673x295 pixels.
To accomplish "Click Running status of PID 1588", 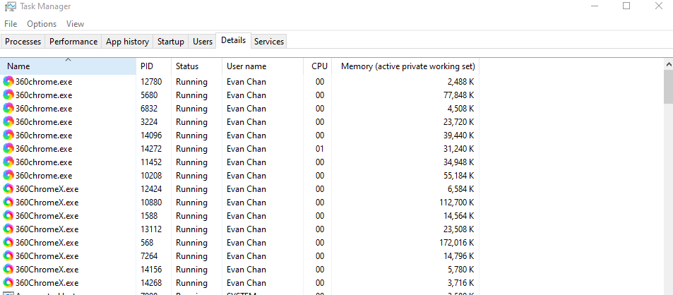I will tap(191, 216).
